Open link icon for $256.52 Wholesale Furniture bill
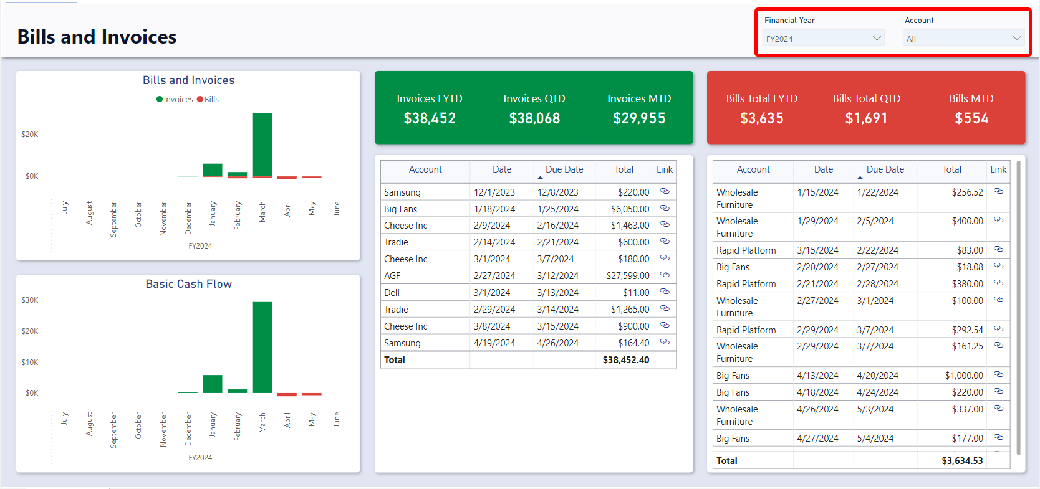The width and height of the screenshot is (1040, 489). coord(998,191)
